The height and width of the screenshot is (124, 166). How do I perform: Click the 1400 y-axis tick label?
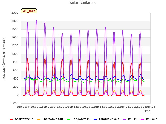tap(15, 37)
